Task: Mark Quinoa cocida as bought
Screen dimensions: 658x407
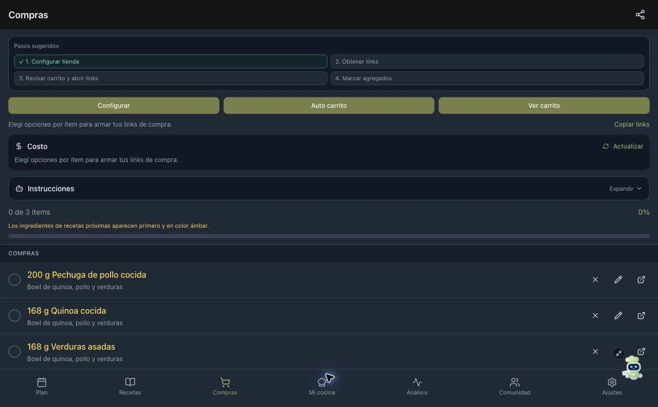Action: click(15, 316)
